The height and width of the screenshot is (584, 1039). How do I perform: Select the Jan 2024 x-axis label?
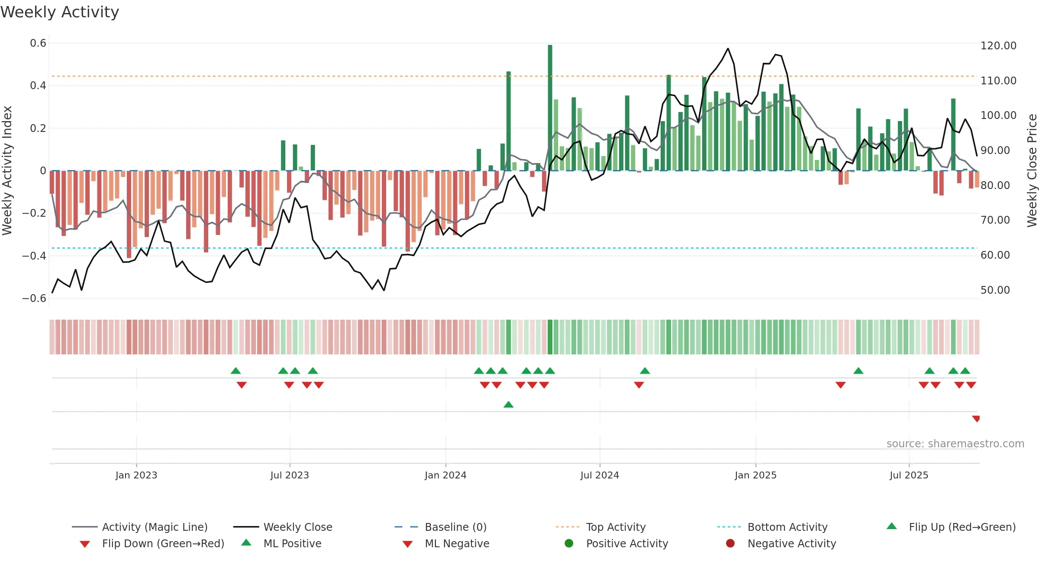(445, 475)
